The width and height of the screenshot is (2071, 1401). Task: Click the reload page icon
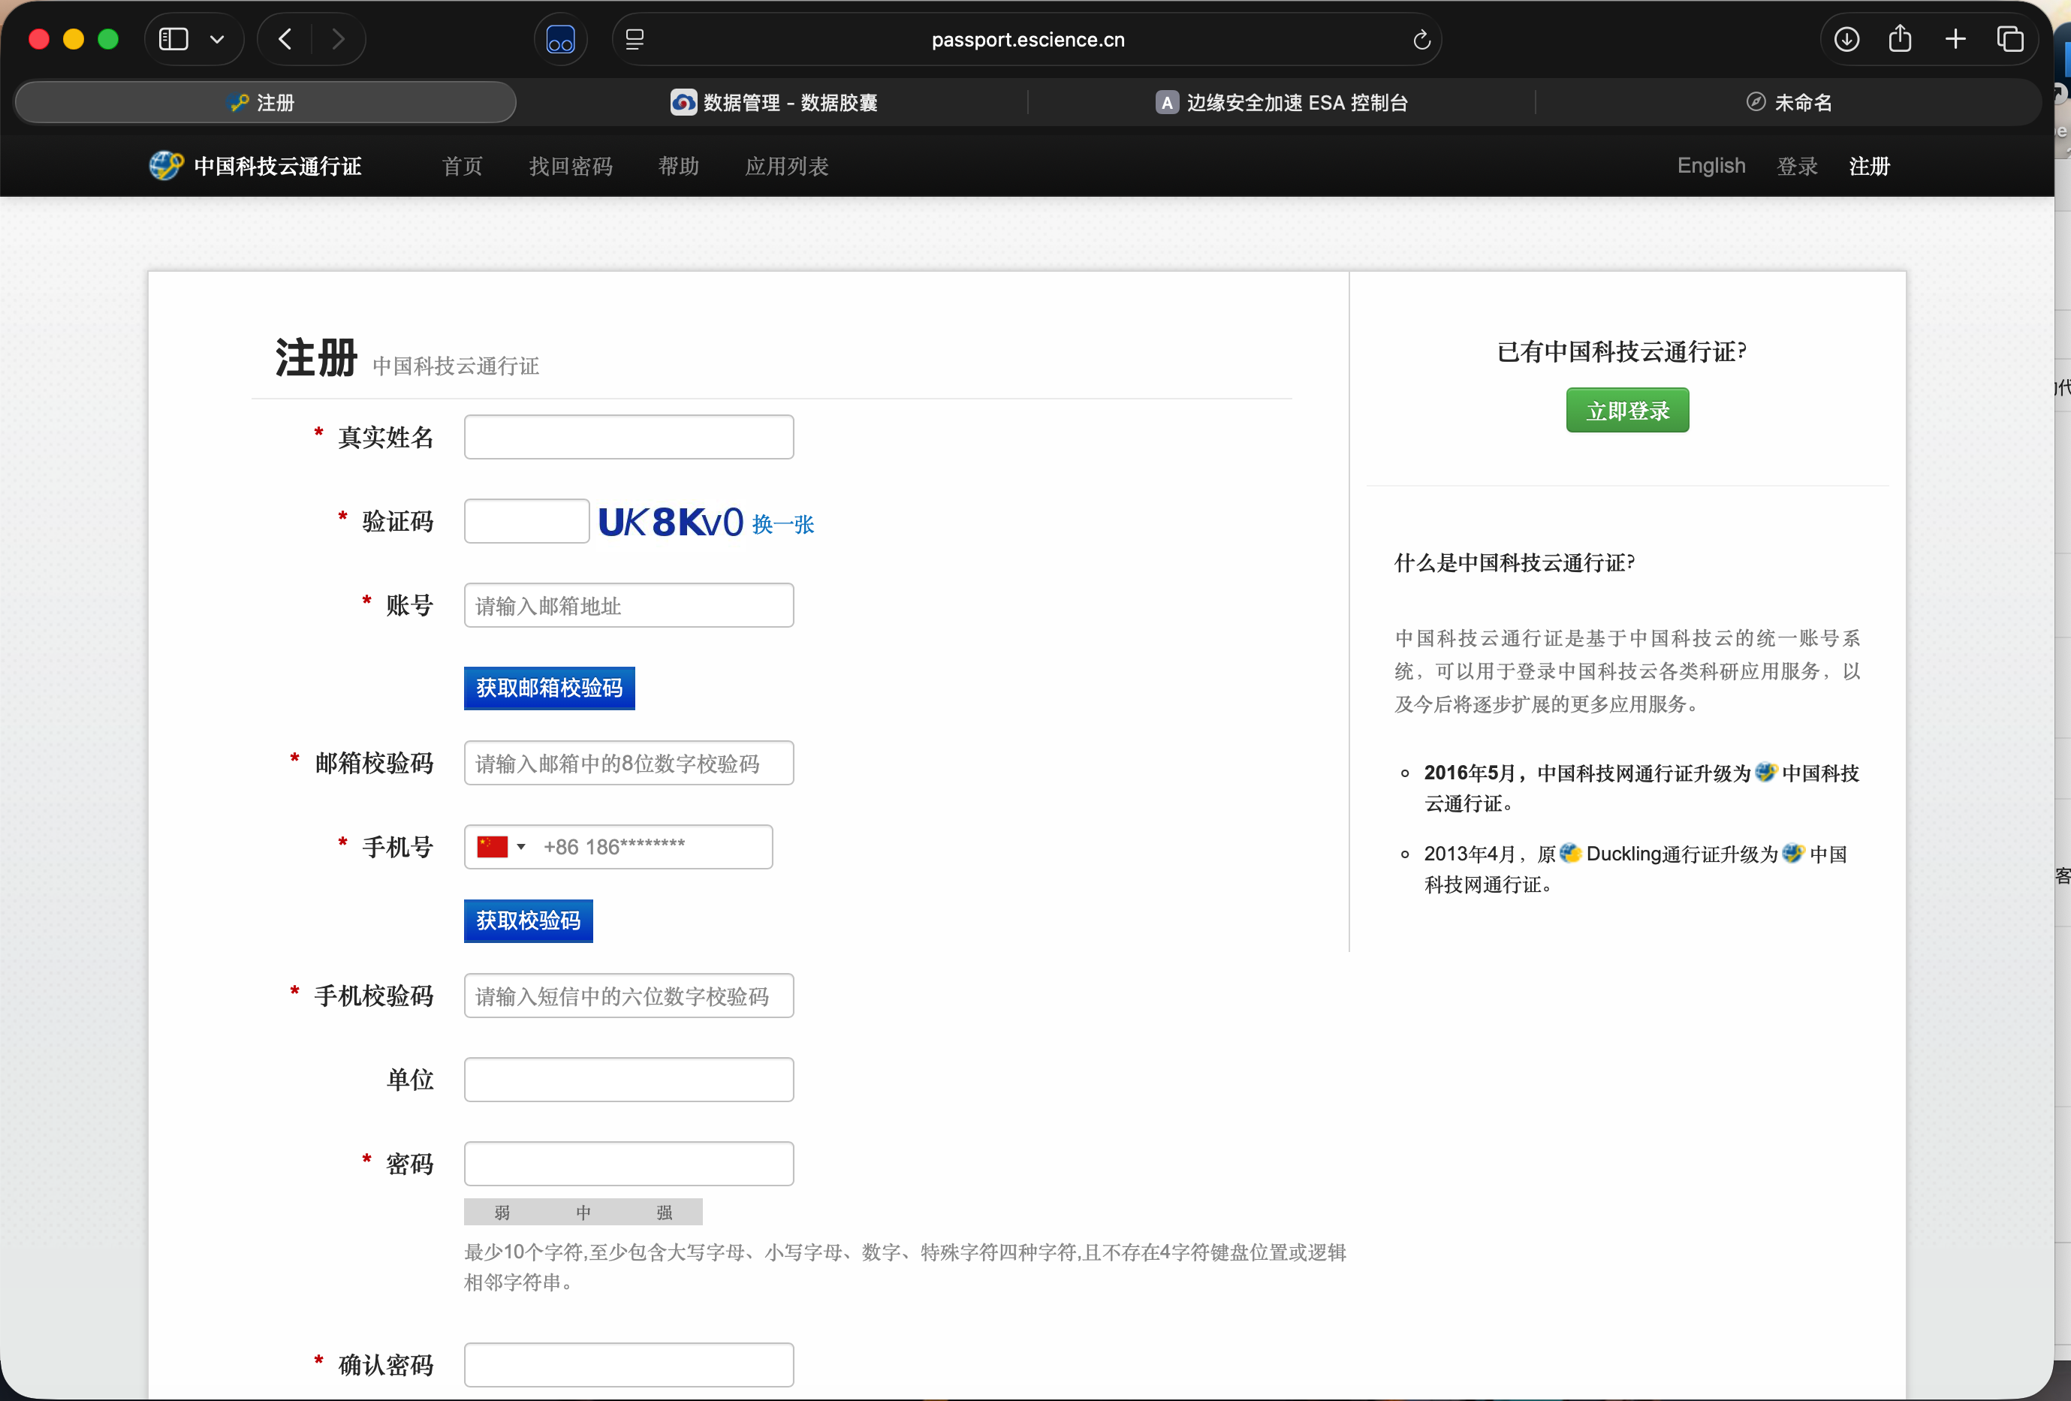click(x=1421, y=39)
